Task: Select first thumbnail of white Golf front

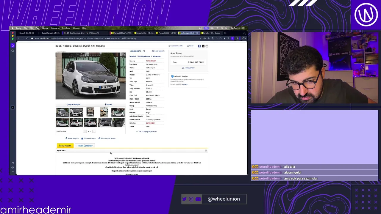Action: coord(63,112)
